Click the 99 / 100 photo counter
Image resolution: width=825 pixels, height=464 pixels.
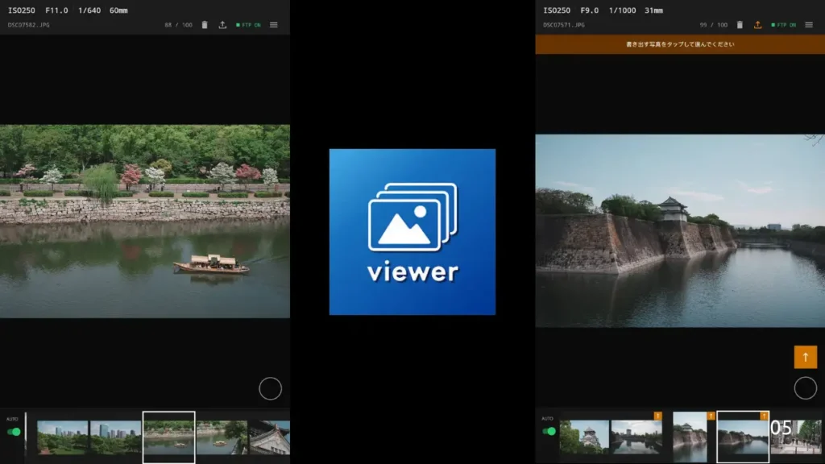714,25
